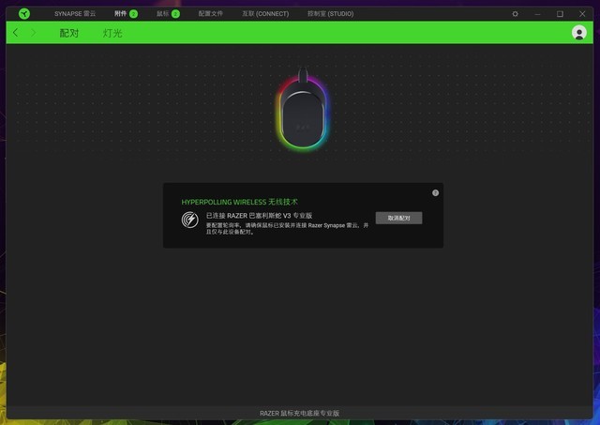Switch to the 灯光 sub-tab

(x=112, y=34)
